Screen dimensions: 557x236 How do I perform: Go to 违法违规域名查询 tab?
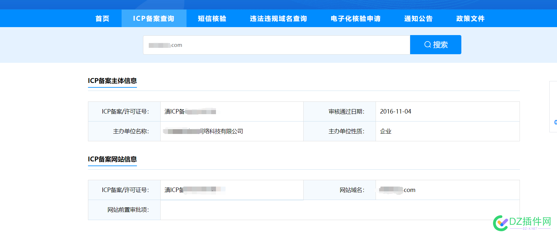[278, 18]
